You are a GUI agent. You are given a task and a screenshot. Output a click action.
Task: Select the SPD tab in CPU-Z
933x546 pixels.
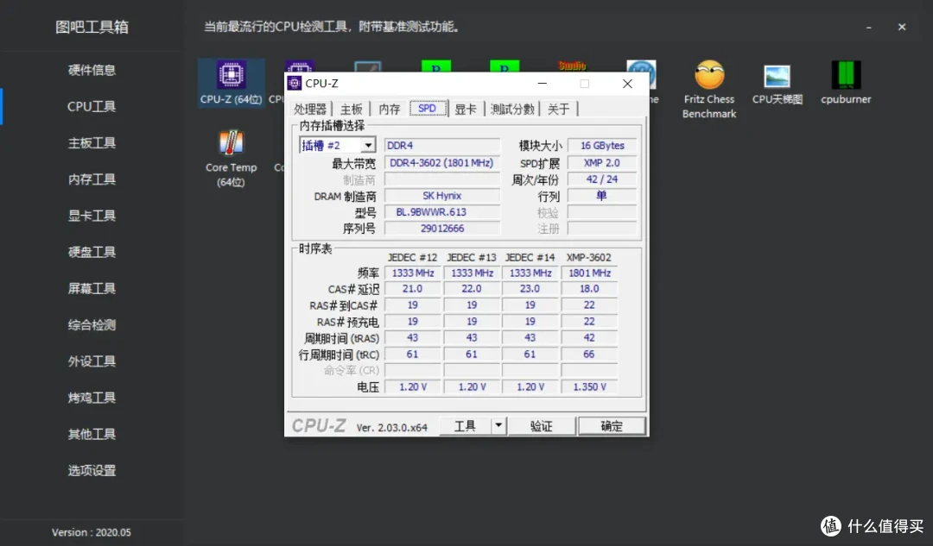428,108
